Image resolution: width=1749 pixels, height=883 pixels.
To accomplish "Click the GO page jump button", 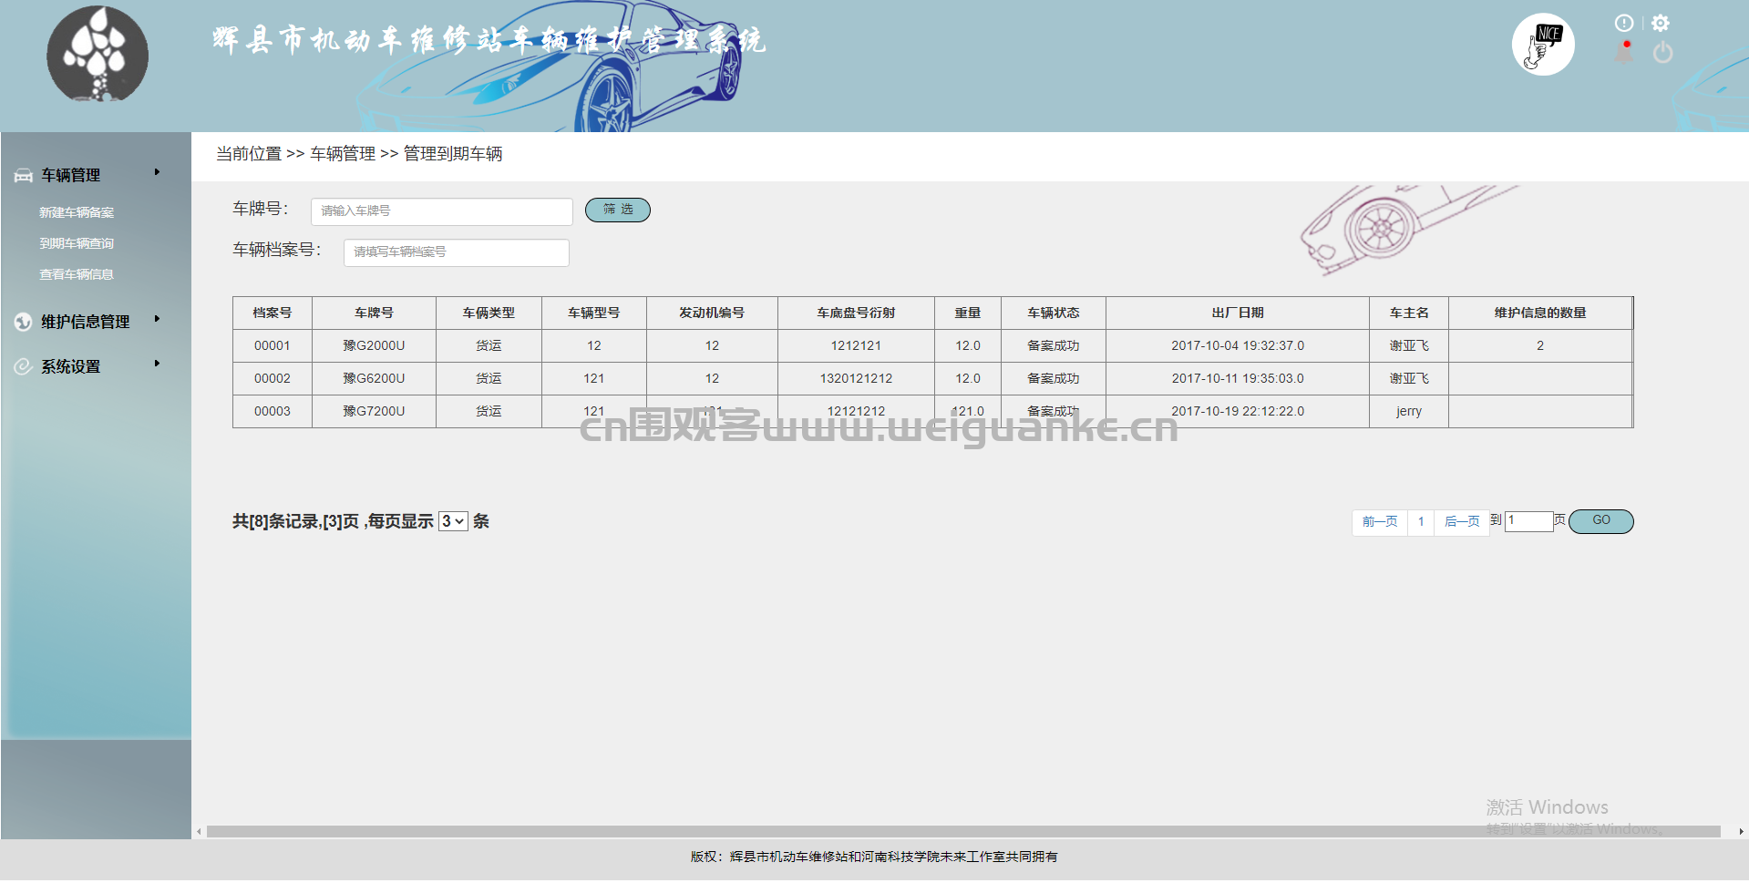I will (x=1601, y=520).
